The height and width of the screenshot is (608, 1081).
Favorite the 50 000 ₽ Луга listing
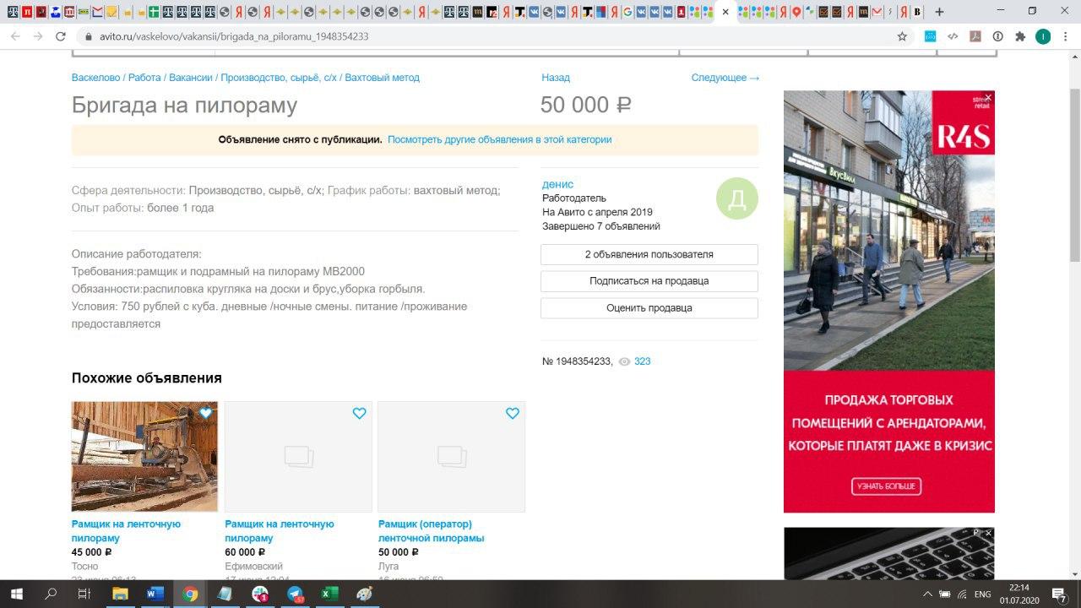point(512,413)
